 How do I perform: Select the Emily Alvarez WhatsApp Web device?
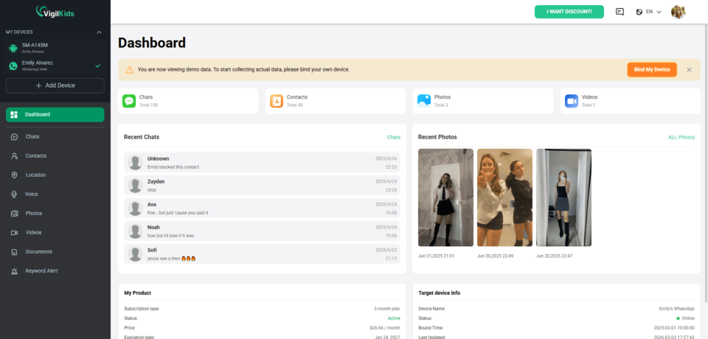(55, 66)
